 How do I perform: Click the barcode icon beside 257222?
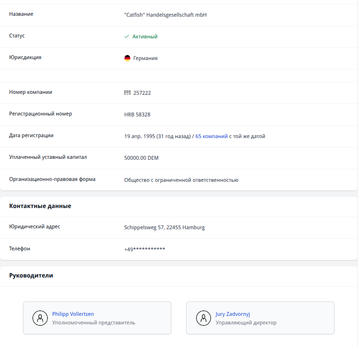(127, 93)
